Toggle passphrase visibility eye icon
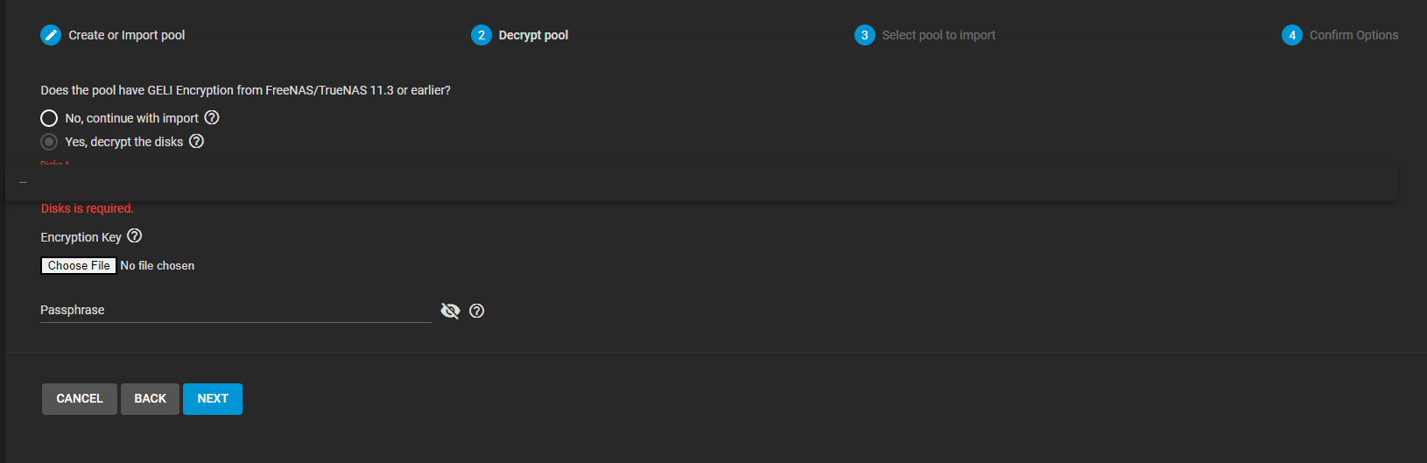The height and width of the screenshot is (463, 1427). point(450,311)
